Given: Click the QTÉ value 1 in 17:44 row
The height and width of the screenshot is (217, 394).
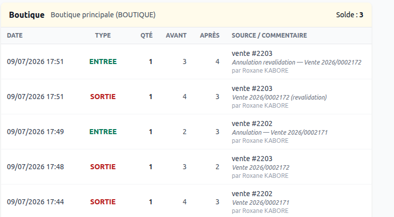Looking at the screenshot, I should pos(151,202).
